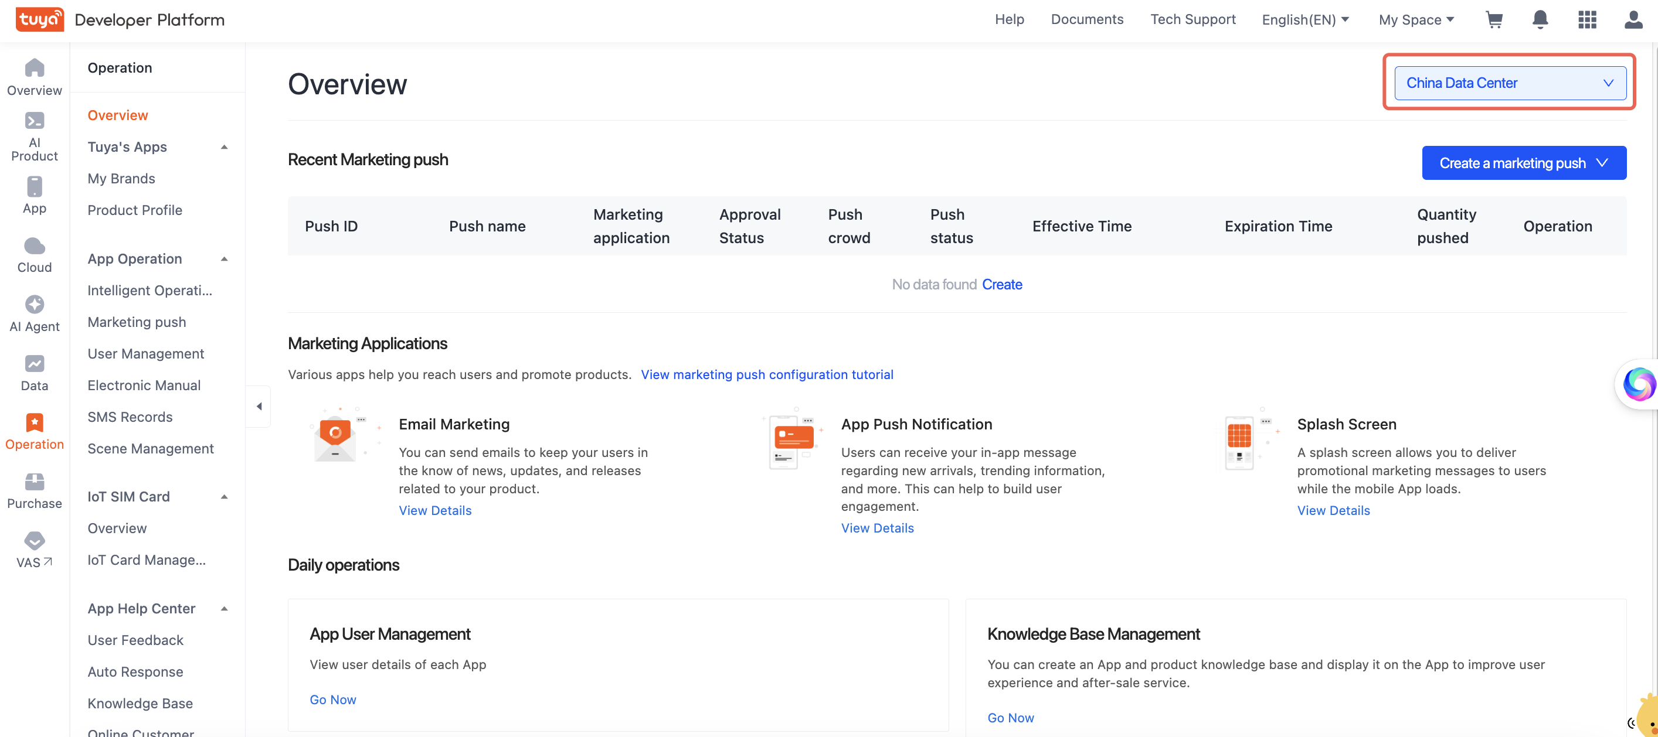Screen dimensions: 1658x737
Task: Open User Management menu item
Action: (x=145, y=353)
